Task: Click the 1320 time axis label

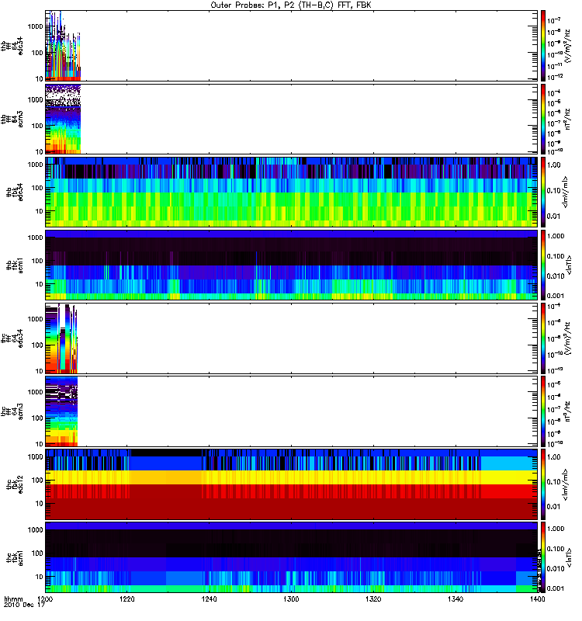Action: (x=373, y=599)
